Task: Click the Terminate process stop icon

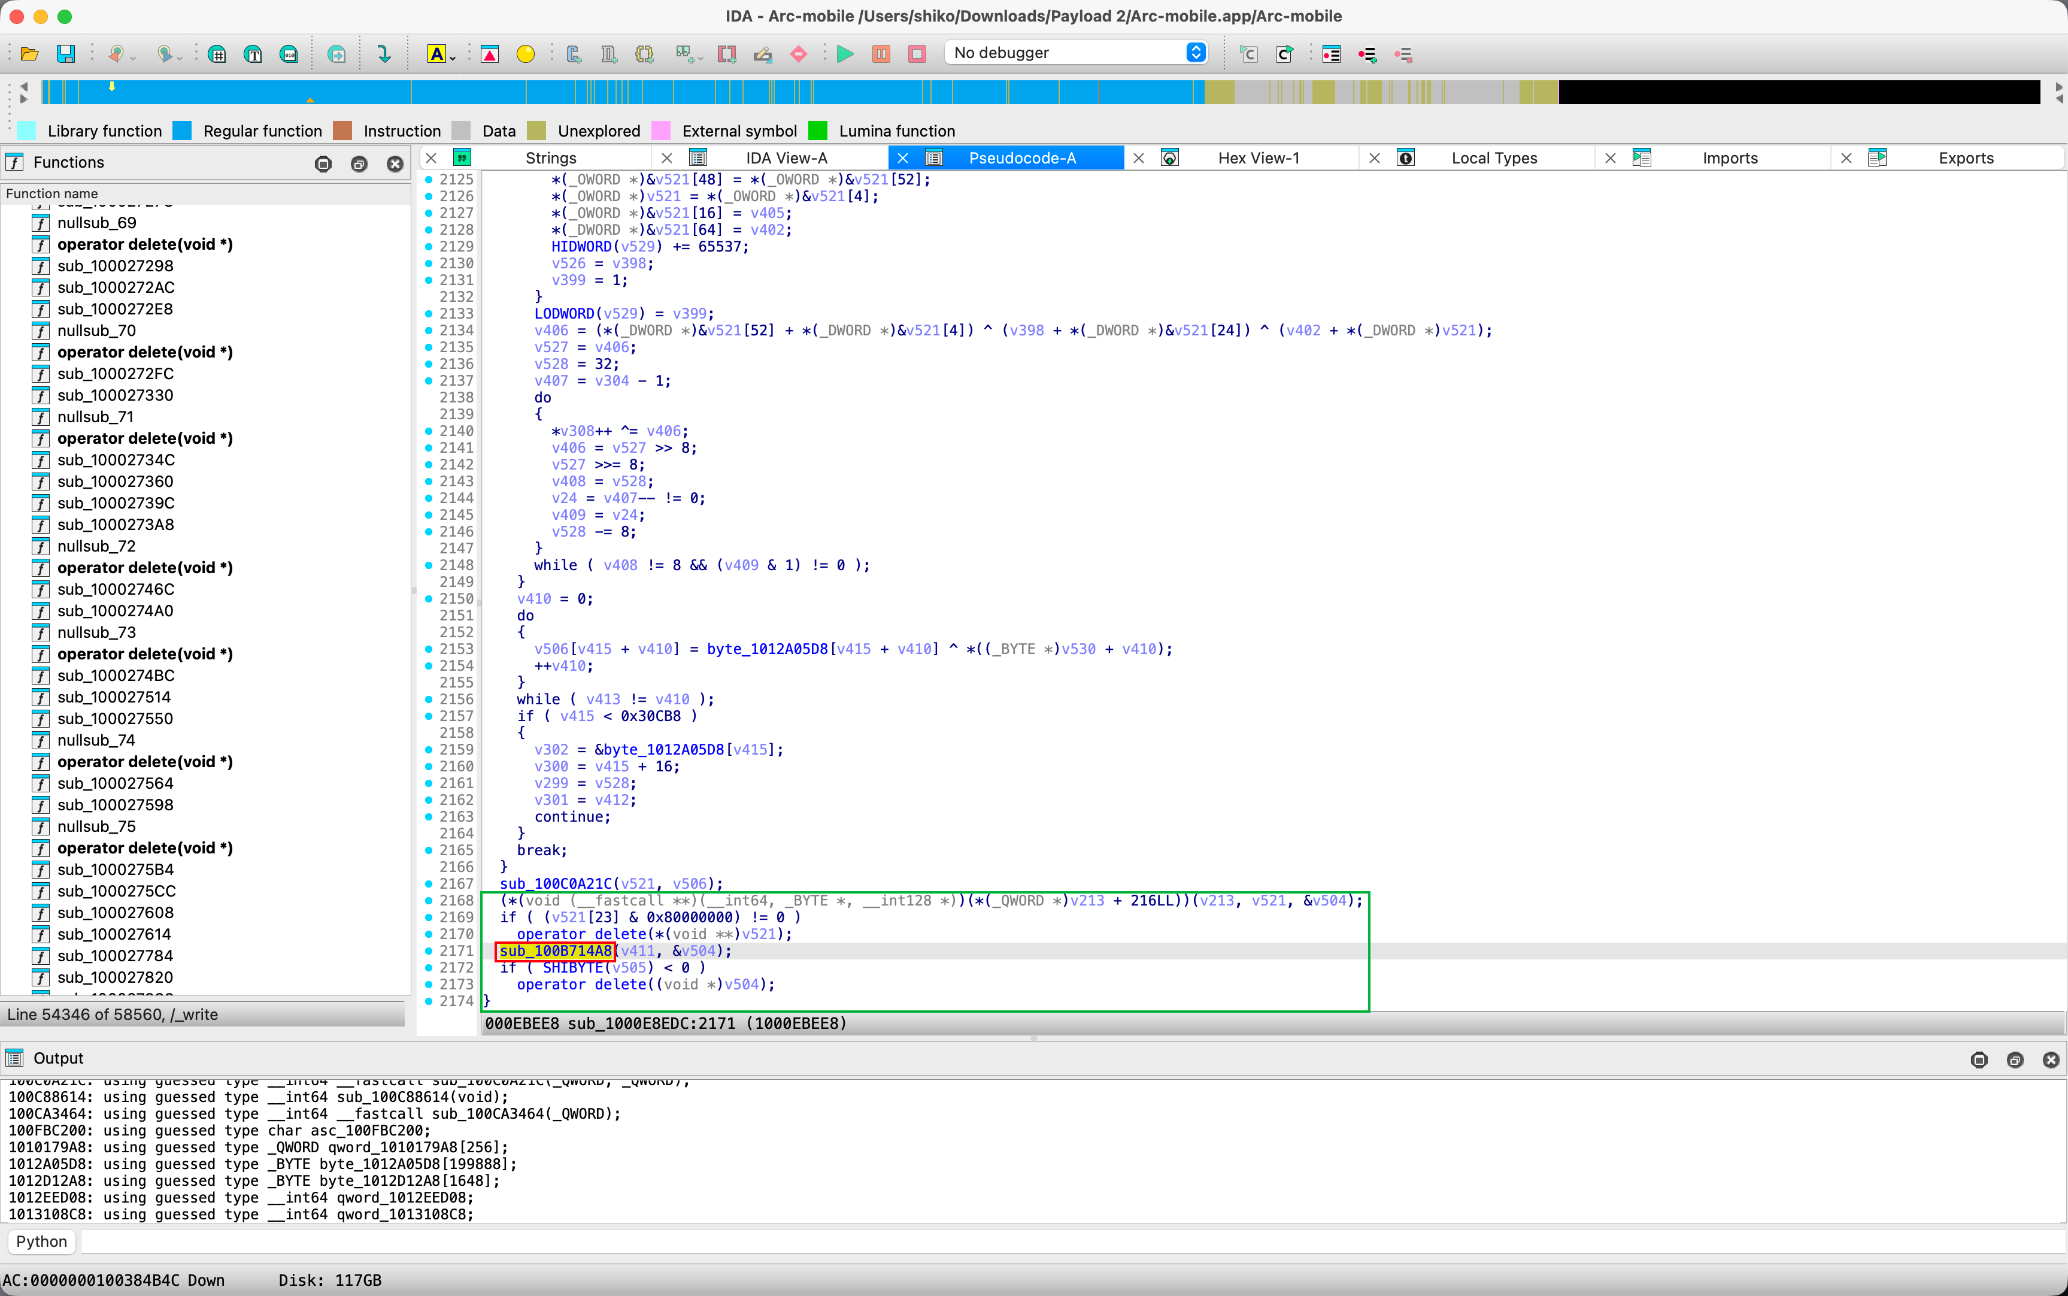Action: (917, 54)
